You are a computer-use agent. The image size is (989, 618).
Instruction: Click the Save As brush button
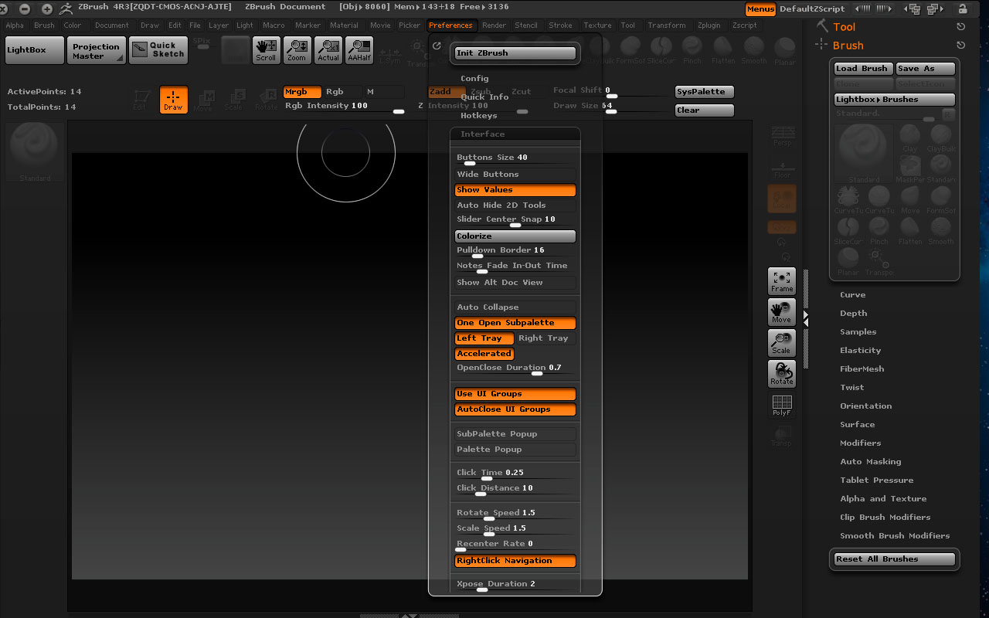(925, 69)
